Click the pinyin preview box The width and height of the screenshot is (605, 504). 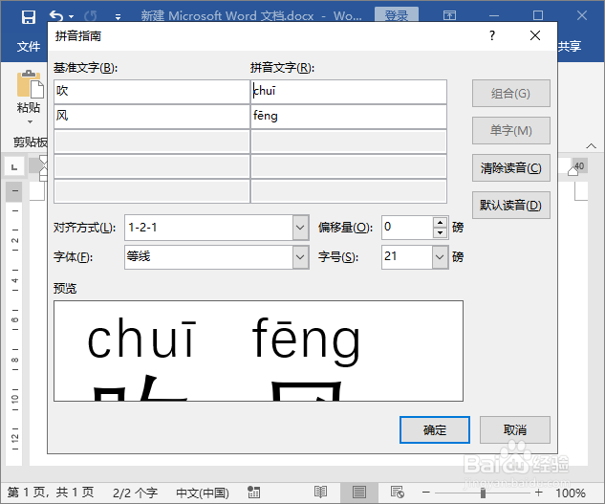tap(258, 351)
